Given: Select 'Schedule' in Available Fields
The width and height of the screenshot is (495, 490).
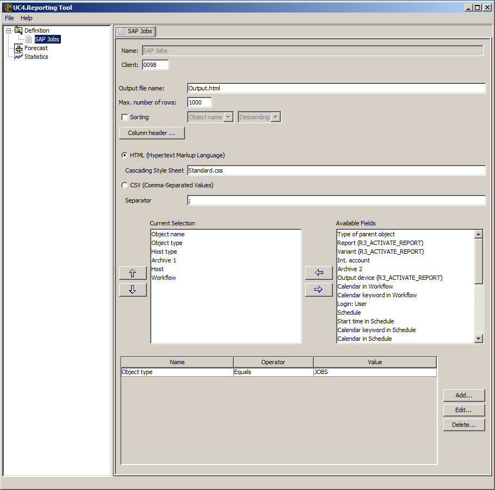Looking at the screenshot, I should click(349, 313).
